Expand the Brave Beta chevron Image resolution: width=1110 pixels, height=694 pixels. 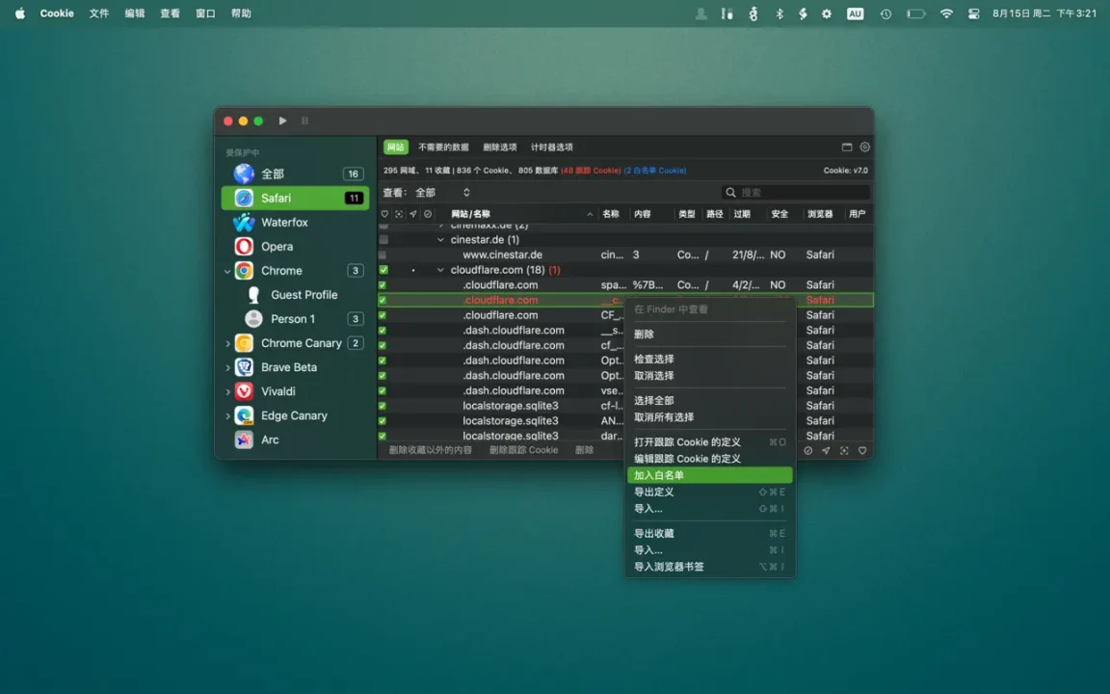[x=227, y=367]
